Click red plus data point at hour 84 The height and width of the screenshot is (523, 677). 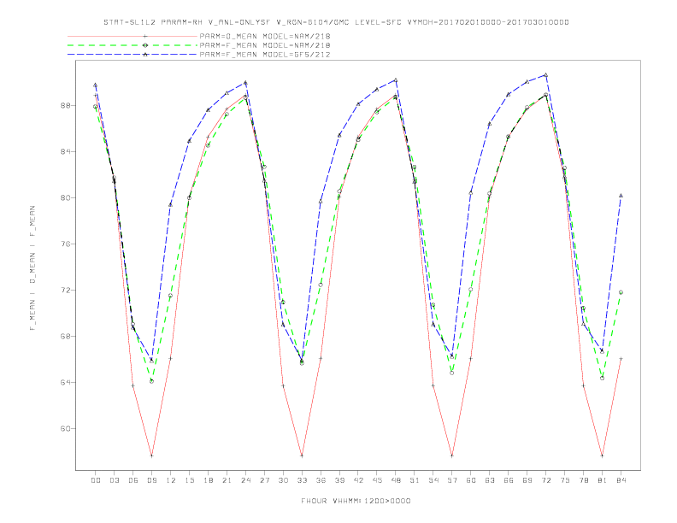621,359
